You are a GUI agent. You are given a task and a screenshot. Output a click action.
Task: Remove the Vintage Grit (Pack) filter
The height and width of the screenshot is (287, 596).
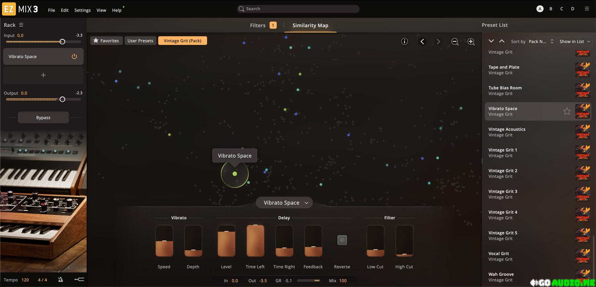[182, 41]
